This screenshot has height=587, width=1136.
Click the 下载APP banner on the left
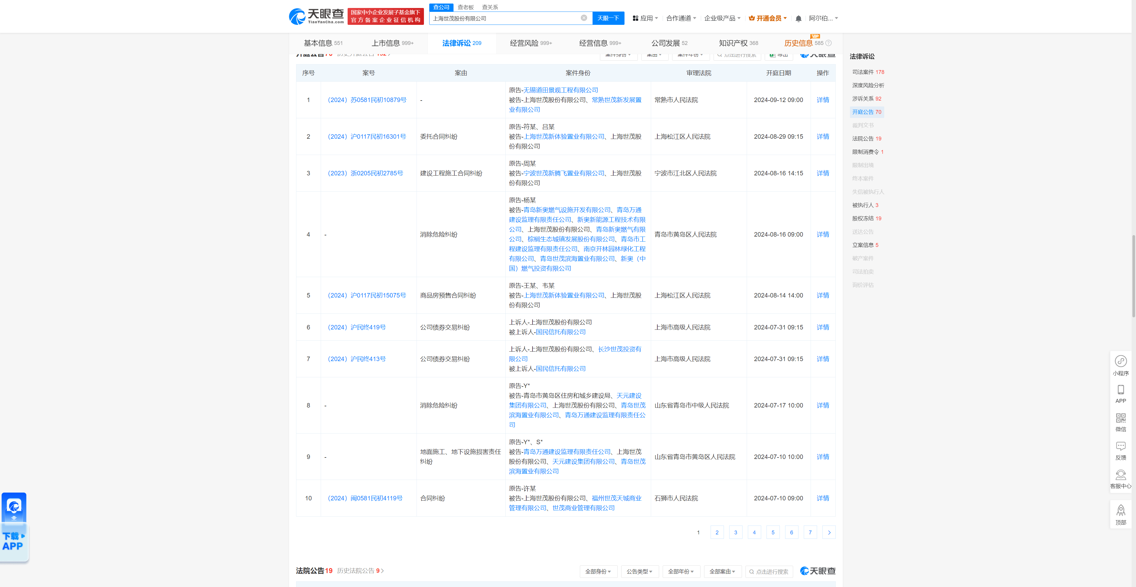click(x=14, y=527)
